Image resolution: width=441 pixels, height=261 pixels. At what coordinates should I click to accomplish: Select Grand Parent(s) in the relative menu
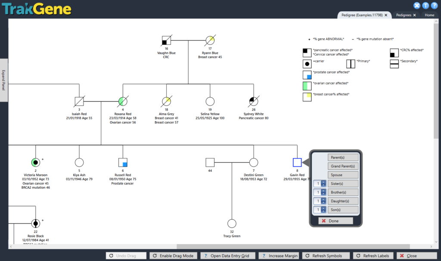click(x=343, y=166)
